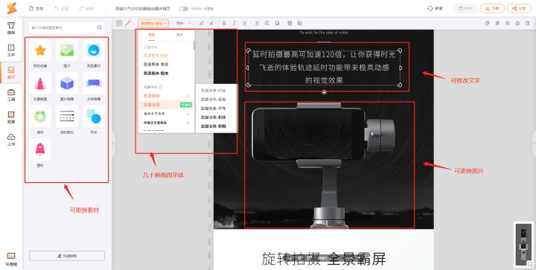Open the 上传 cloud upload panel

(x=11, y=139)
